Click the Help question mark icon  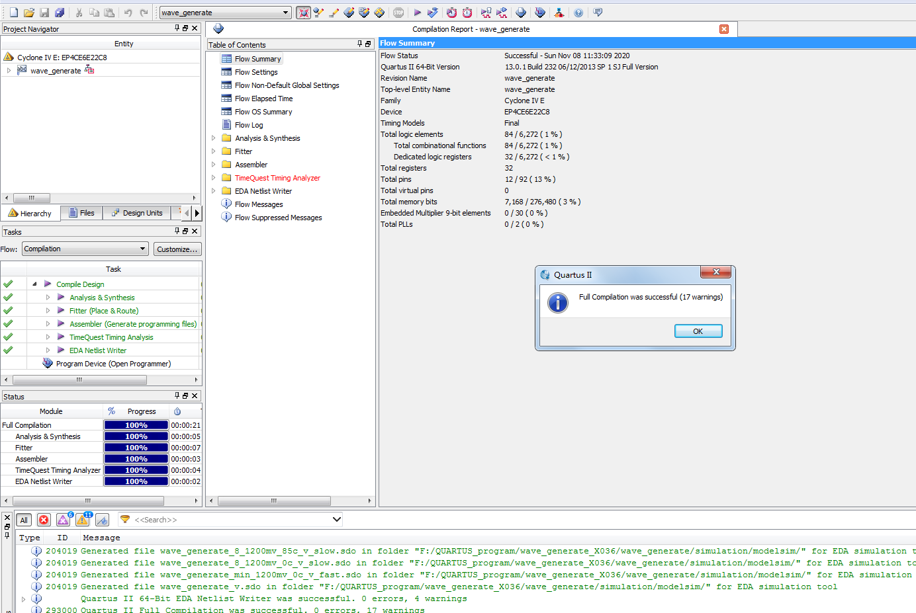click(578, 13)
